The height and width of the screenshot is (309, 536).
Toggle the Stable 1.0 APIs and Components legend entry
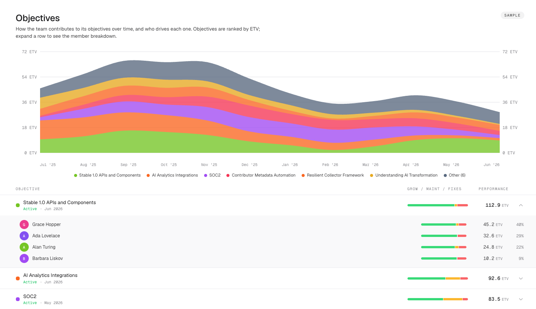pyautogui.click(x=107, y=175)
